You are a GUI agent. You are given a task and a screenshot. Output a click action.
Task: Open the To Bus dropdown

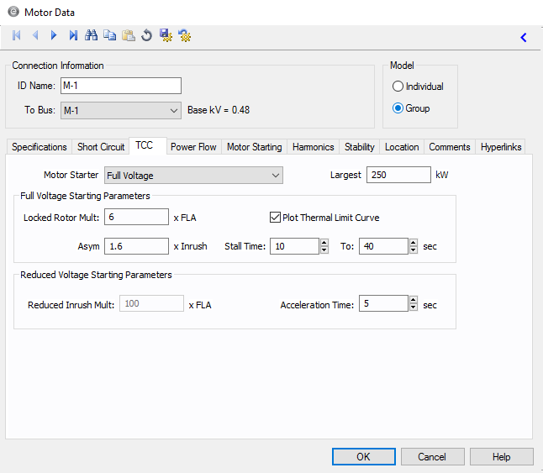[174, 110]
